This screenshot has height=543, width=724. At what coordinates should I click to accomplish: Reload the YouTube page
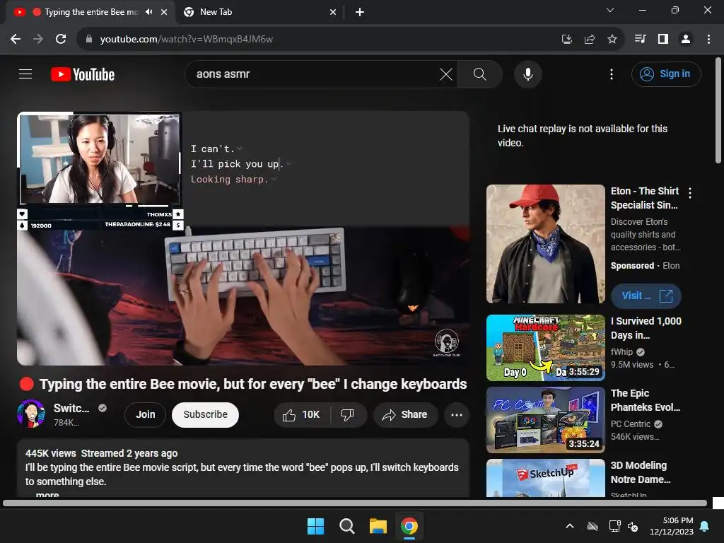[x=61, y=40]
